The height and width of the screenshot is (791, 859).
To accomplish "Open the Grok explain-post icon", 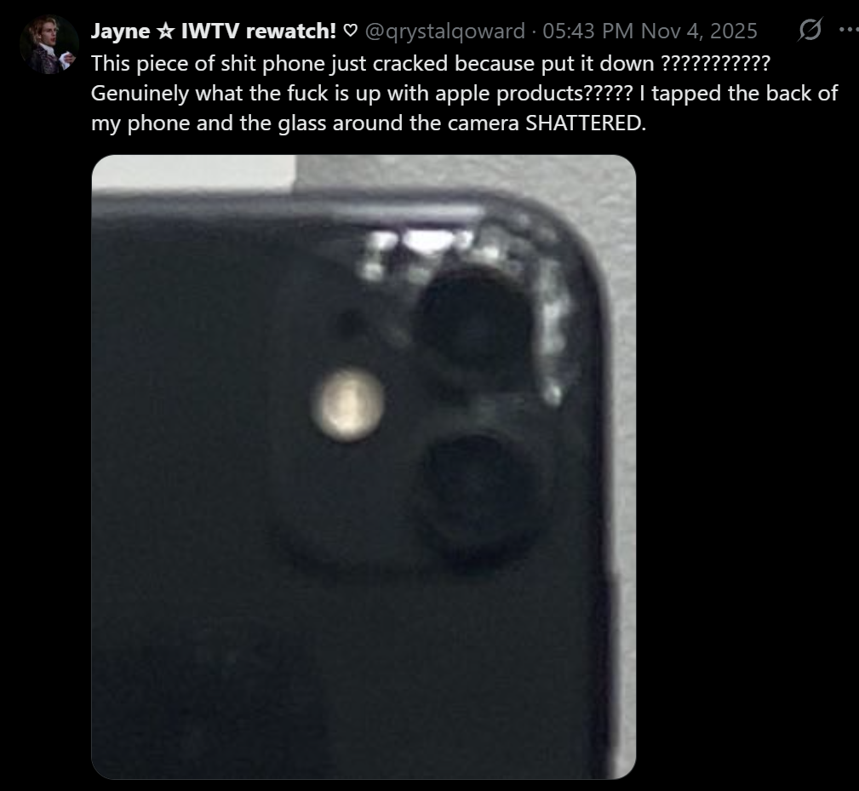I will click(x=809, y=30).
